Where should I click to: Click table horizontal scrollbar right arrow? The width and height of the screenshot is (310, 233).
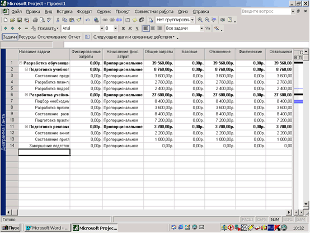point(289,212)
